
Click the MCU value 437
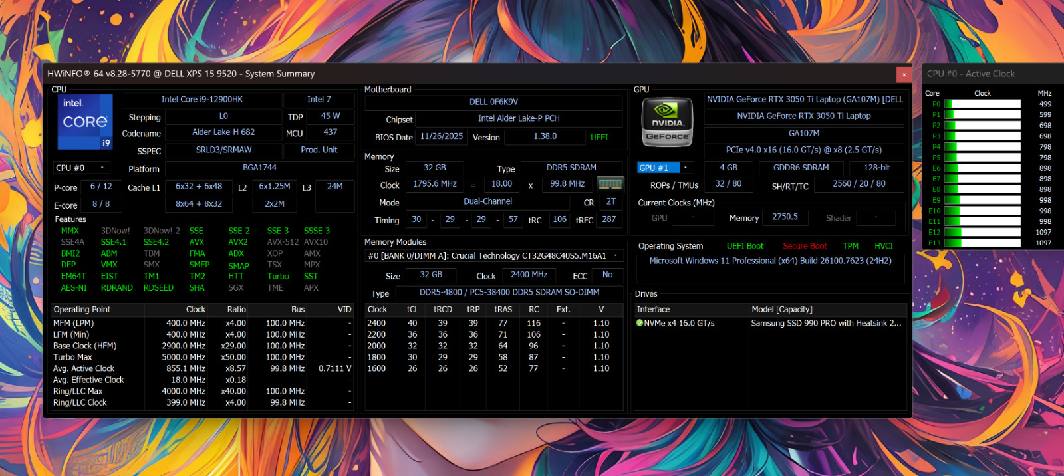[x=330, y=132]
